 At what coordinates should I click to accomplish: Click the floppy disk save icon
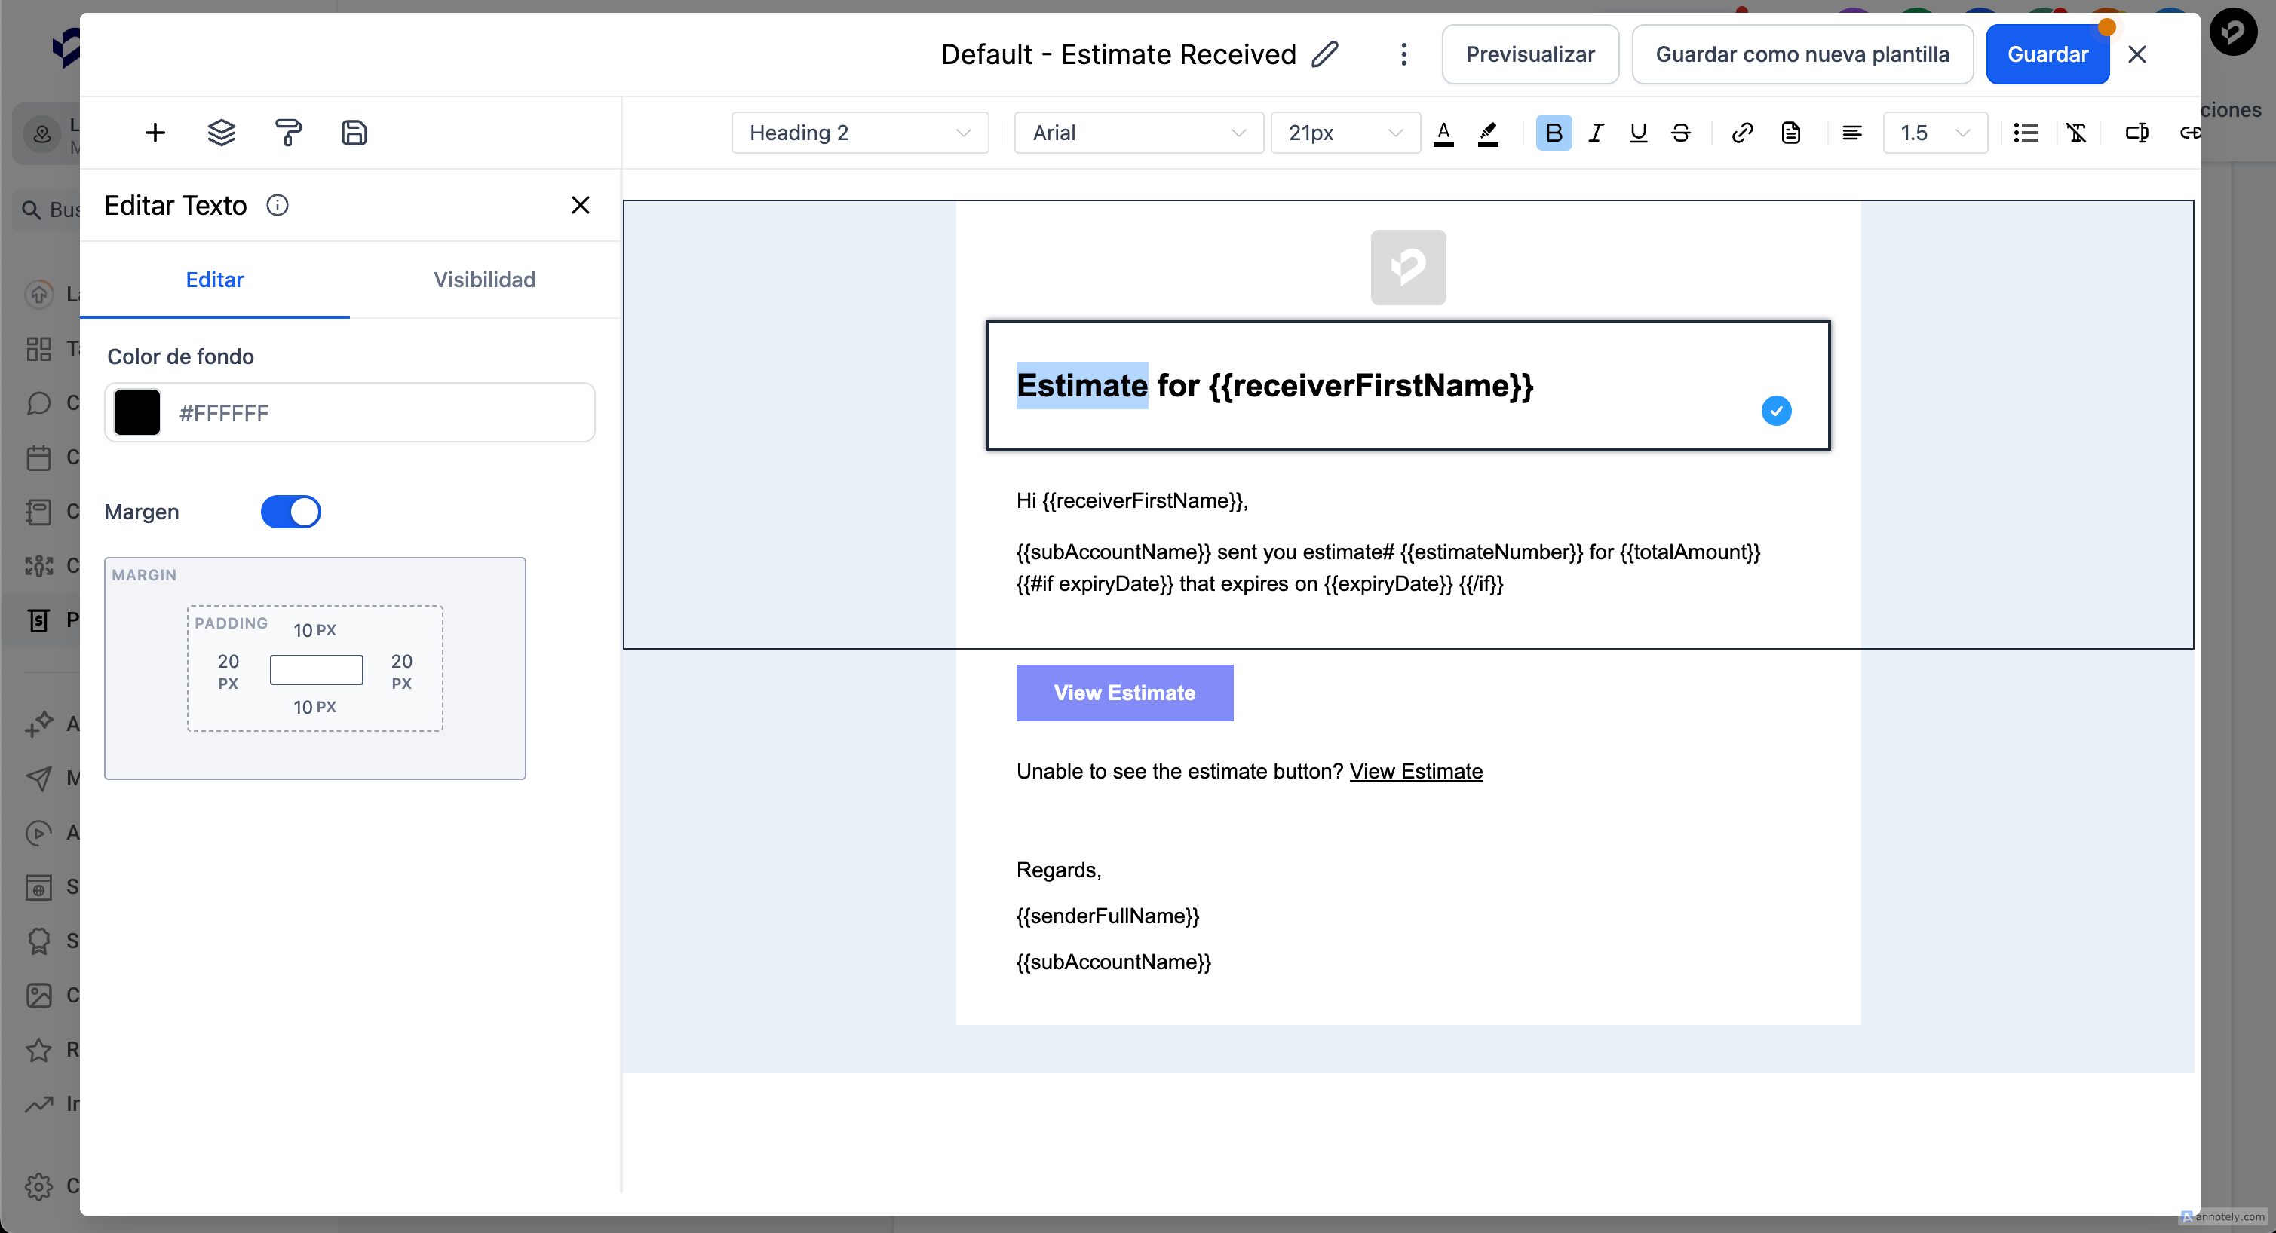[354, 133]
